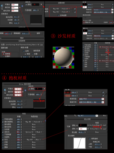
Task: Open the Fresnel falloff type dropdown
Action: click(x=112, y=10)
